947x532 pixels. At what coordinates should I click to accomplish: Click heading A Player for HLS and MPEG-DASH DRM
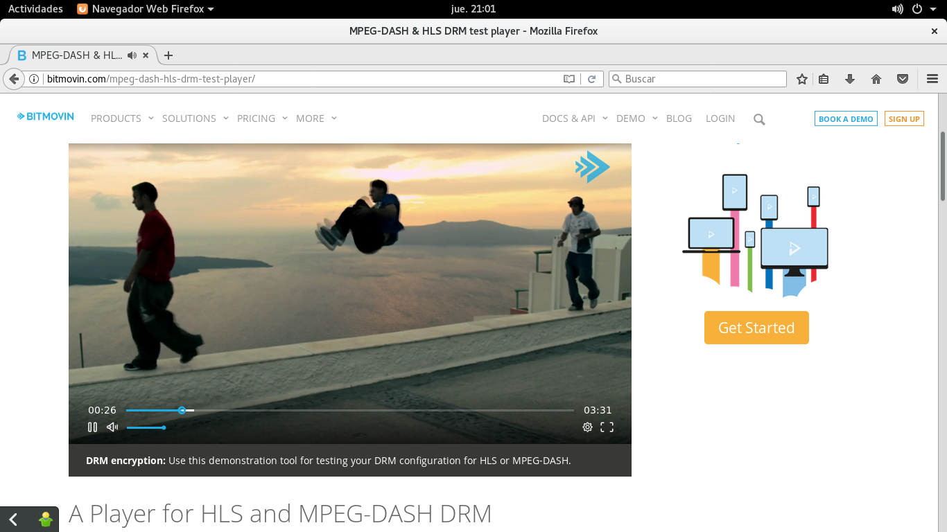coord(280,513)
